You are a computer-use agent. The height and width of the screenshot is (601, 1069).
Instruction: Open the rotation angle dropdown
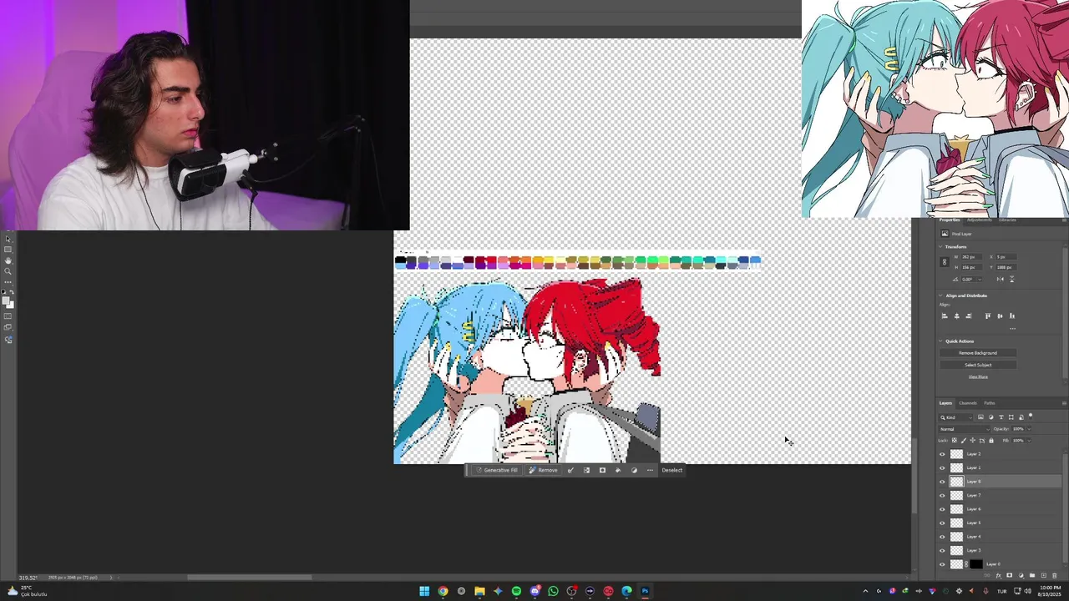pos(980,279)
